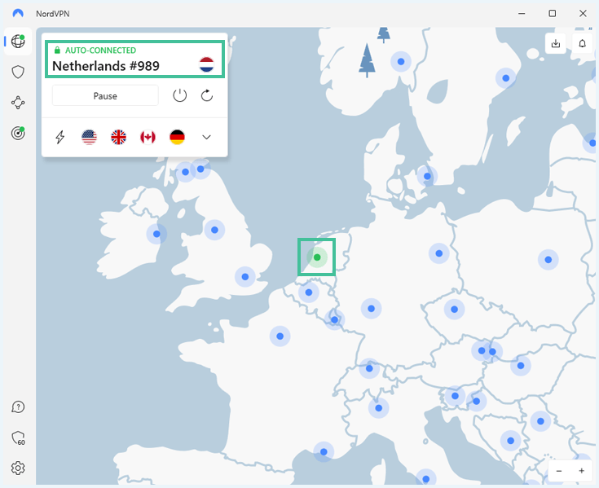Click the Netherlands flag in connection card
The height and width of the screenshot is (488, 599).
tap(207, 64)
